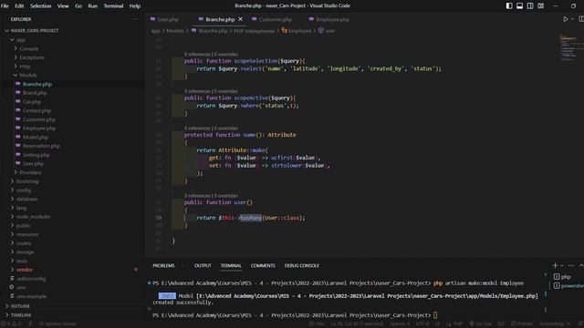584x328 pixels.
Task: Expand the Console folder
Action: (16, 48)
